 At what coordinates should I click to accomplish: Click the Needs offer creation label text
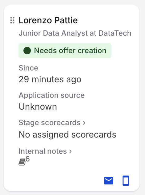pyautogui.click(x=70, y=51)
